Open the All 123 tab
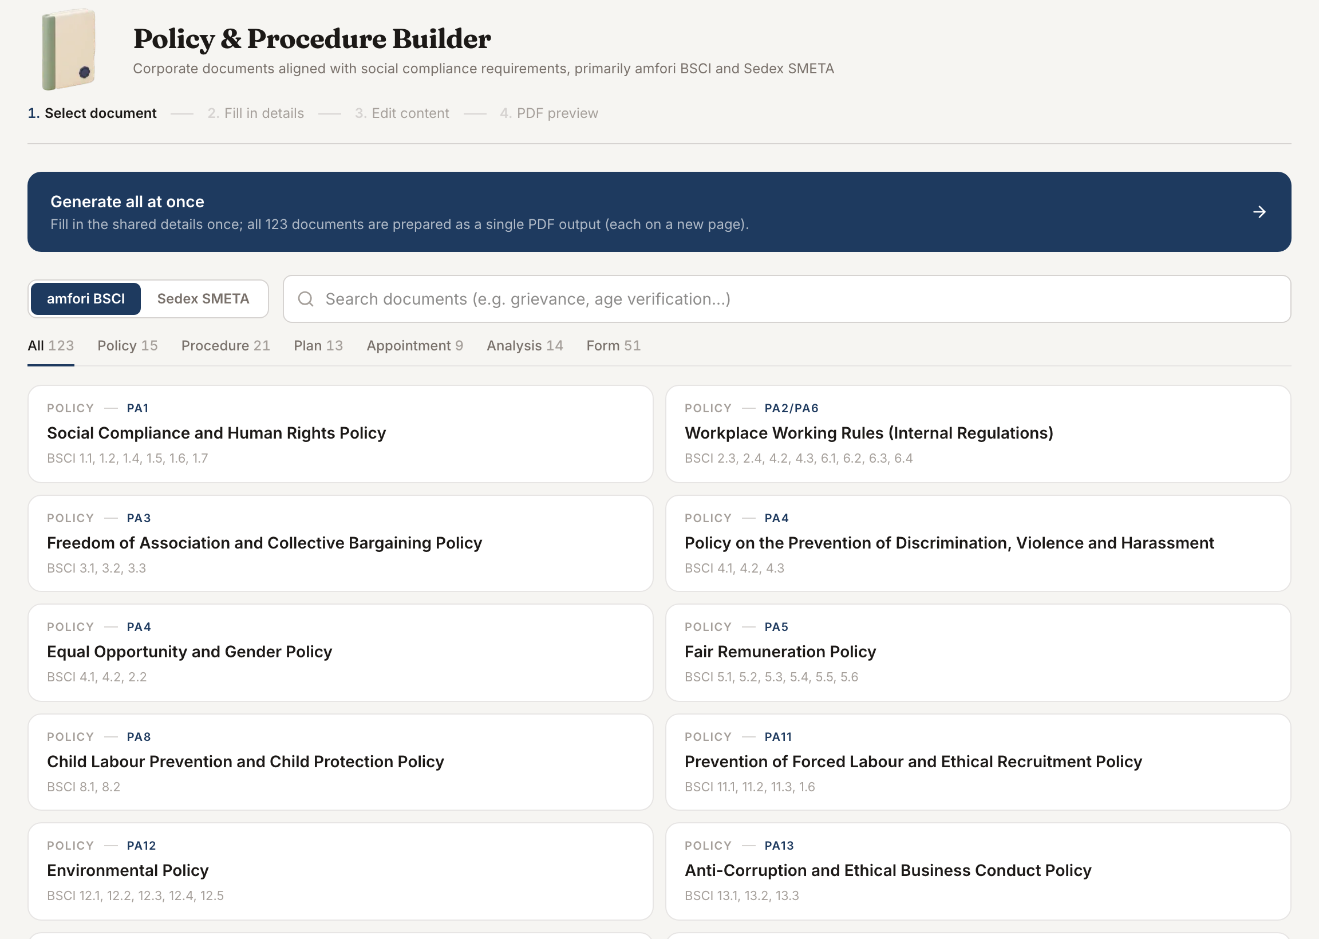Viewport: 1319px width, 939px height. coord(51,346)
